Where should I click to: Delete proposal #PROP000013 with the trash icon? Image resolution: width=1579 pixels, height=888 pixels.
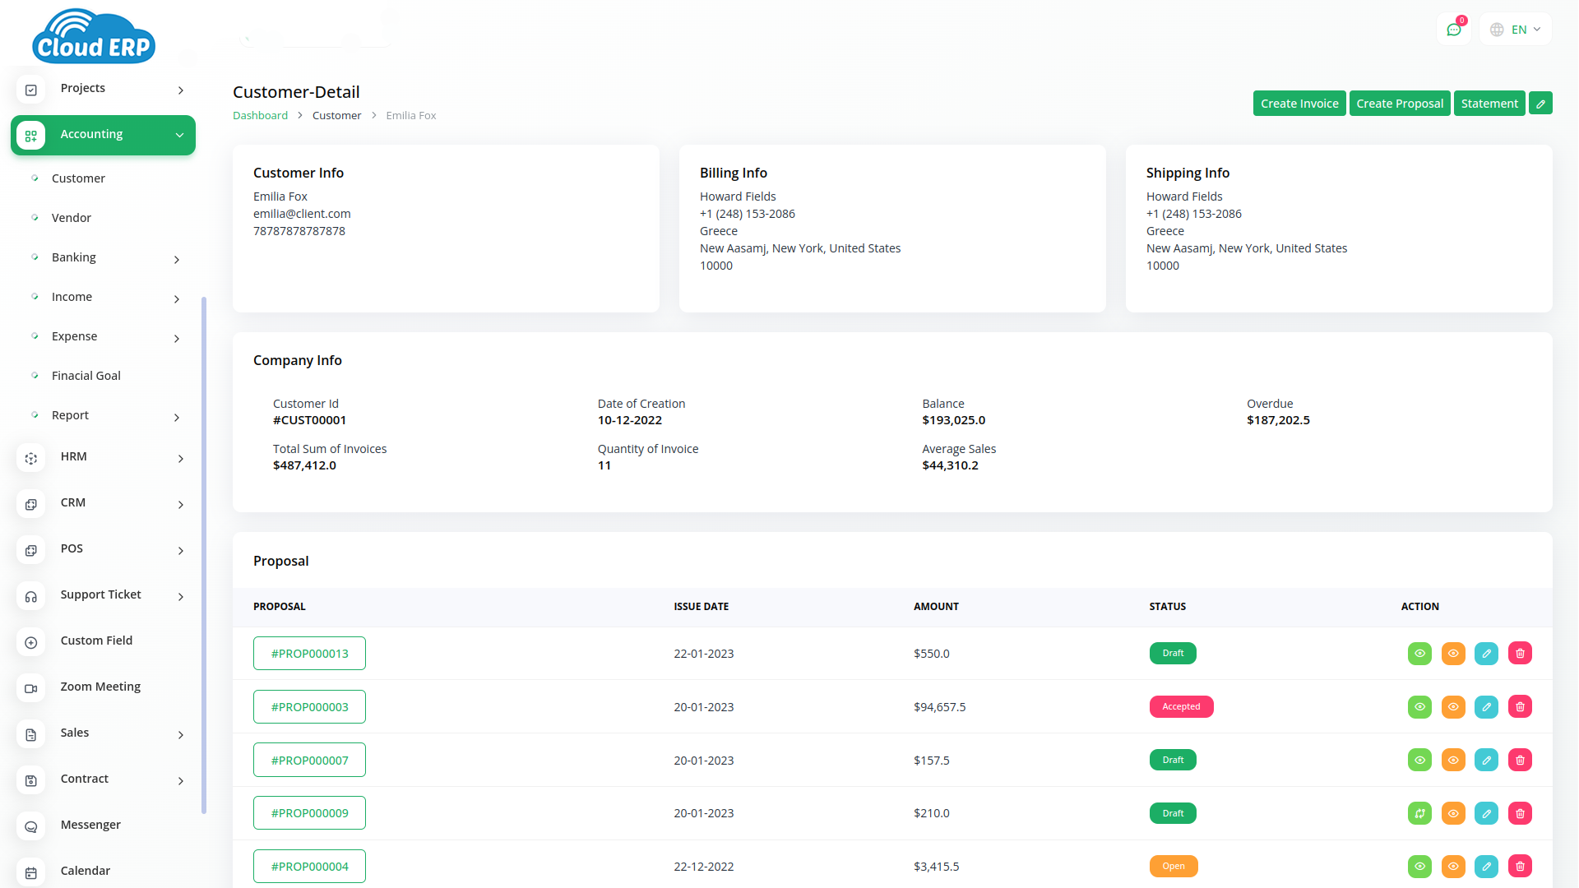[x=1520, y=654]
